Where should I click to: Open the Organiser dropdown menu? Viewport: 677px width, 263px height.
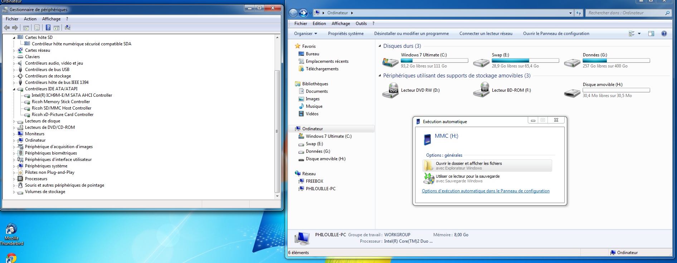[x=305, y=34]
